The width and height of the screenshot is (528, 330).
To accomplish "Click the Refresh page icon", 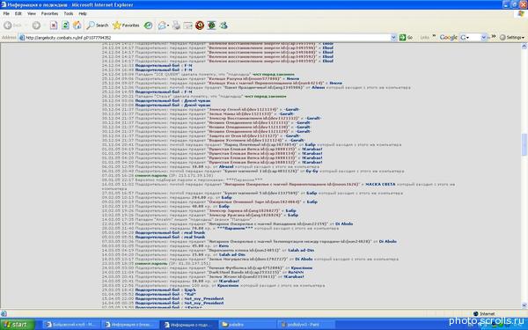I will coord(65,26).
